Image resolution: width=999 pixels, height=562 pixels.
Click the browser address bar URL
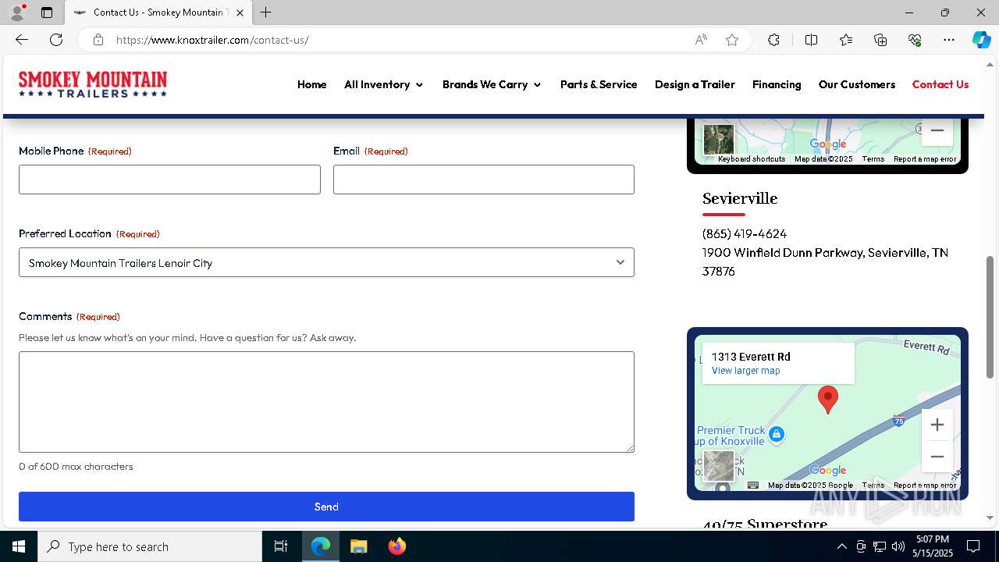point(212,40)
